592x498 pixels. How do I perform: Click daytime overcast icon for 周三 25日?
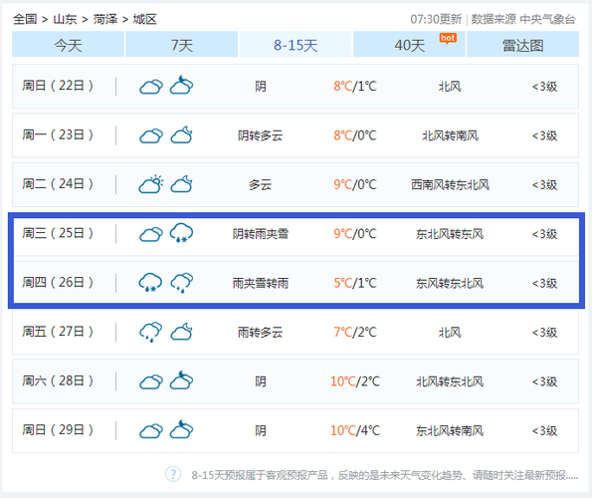(151, 234)
